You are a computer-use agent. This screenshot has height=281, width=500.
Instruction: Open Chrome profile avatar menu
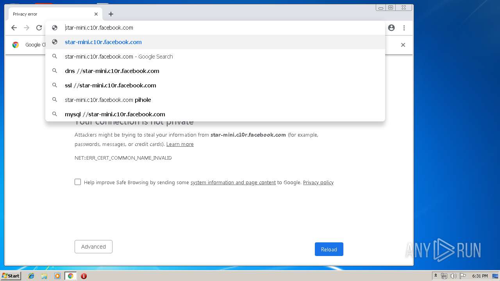pyautogui.click(x=391, y=28)
